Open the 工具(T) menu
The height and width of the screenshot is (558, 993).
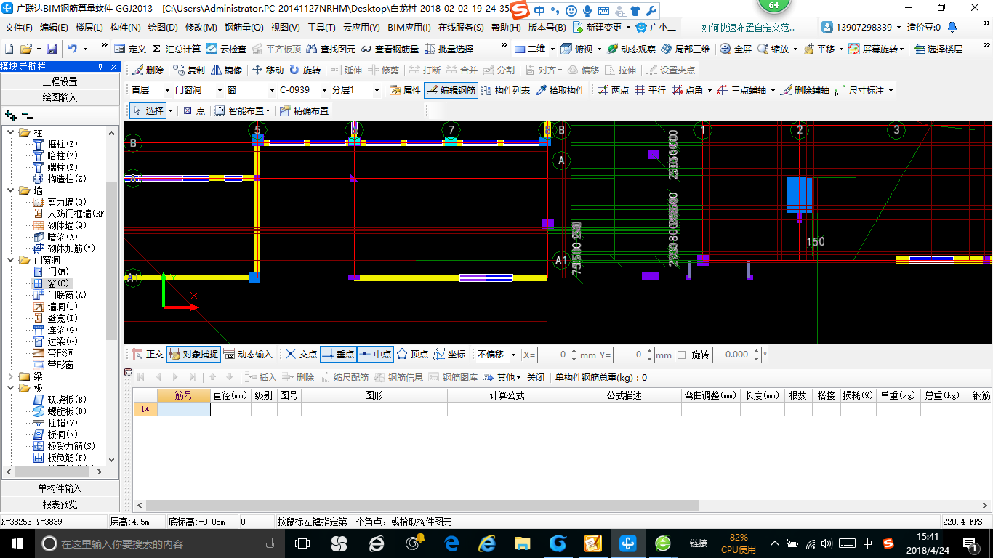point(321,28)
